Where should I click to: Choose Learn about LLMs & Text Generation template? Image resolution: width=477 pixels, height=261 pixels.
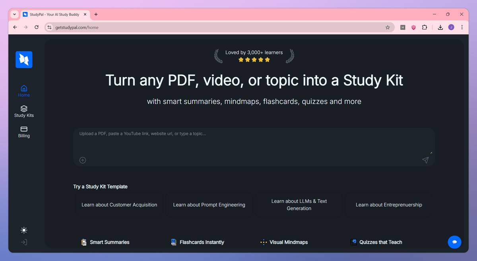pyautogui.click(x=299, y=205)
